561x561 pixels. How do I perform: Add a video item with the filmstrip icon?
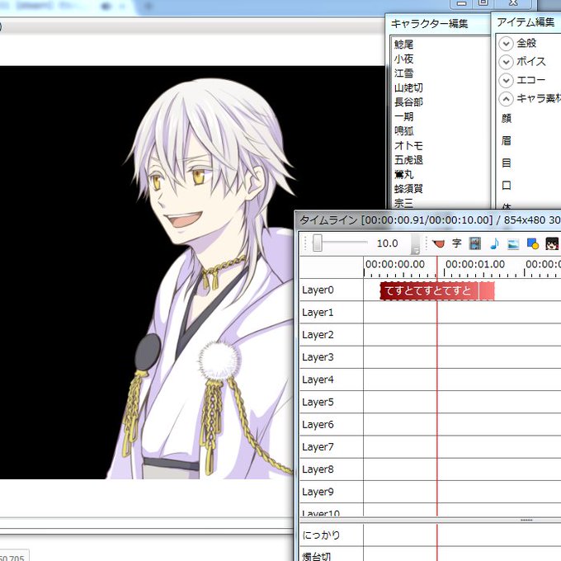[475, 243]
